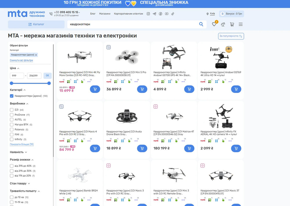Check the DJI manufacturer filter
Viewport: 290px width, 206px height.
[x=12, y=110]
